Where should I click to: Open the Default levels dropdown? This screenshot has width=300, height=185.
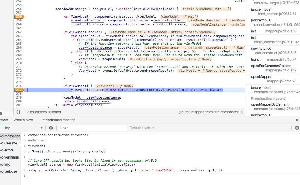pyautogui.click(x=142, y=128)
